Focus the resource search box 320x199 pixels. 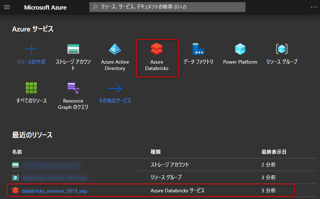coord(167,7)
